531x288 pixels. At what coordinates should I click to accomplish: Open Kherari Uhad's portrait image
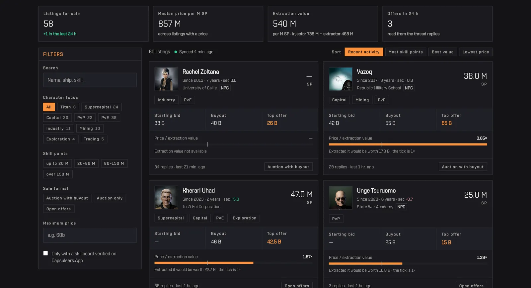(166, 198)
